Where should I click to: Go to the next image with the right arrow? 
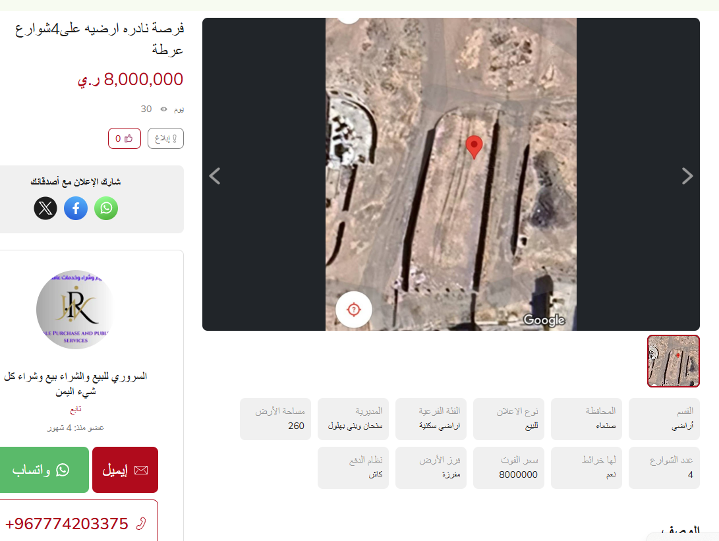(687, 176)
